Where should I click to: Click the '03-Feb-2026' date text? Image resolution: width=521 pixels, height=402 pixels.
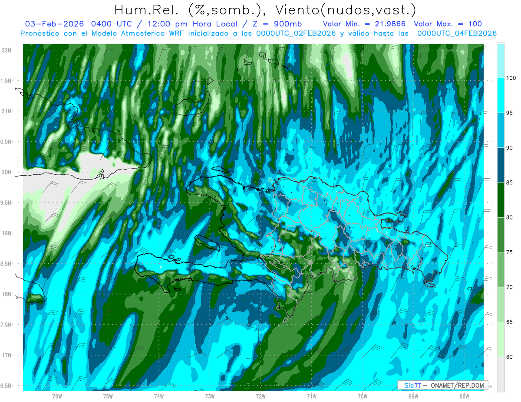point(55,24)
